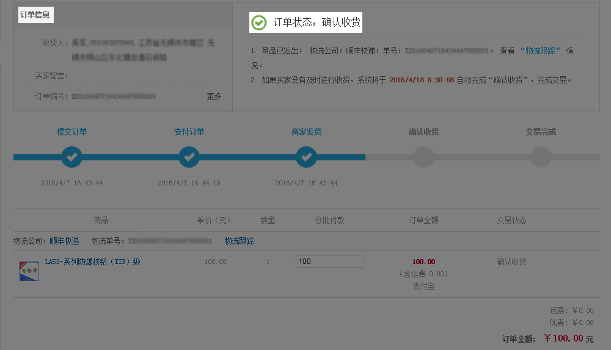Screen dimensions: 611x350
Task: Focus the 分批付款 input field showing 100
Action: tap(329, 261)
